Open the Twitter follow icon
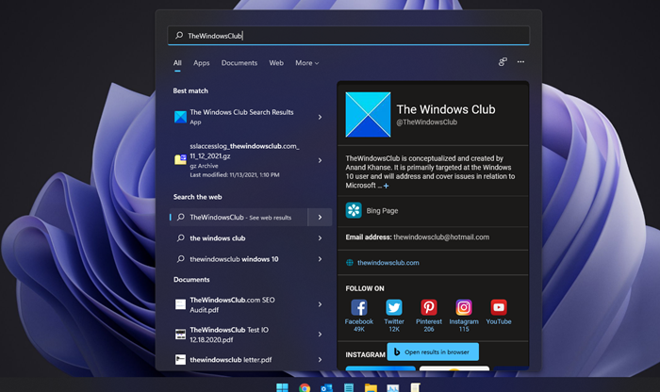 (x=394, y=307)
